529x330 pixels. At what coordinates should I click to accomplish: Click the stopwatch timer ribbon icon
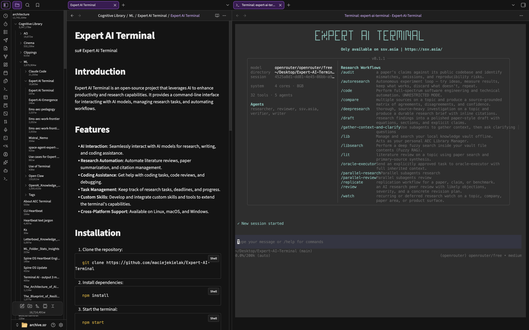tap(5, 24)
